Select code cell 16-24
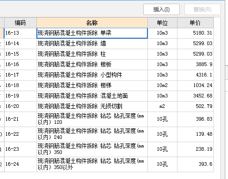The width and height of the screenshot is (228, 179). point(20,164)
